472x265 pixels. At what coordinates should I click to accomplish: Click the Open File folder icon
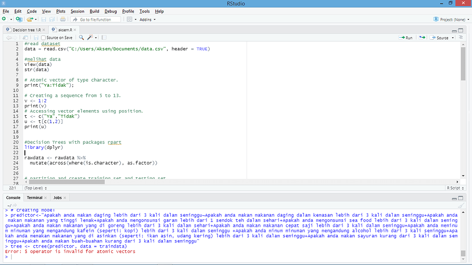[x=29, y=19]
